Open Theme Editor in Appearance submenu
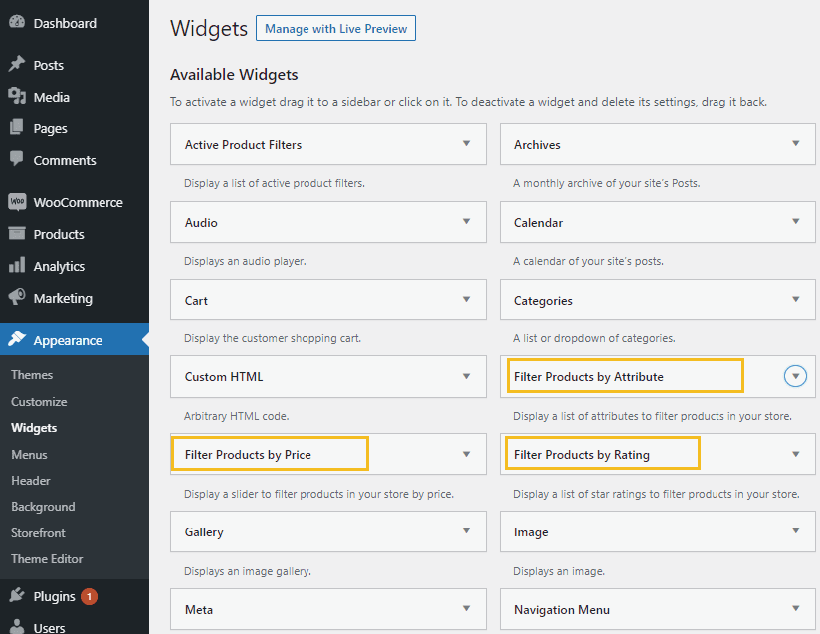820x634 pixels. 47,559
